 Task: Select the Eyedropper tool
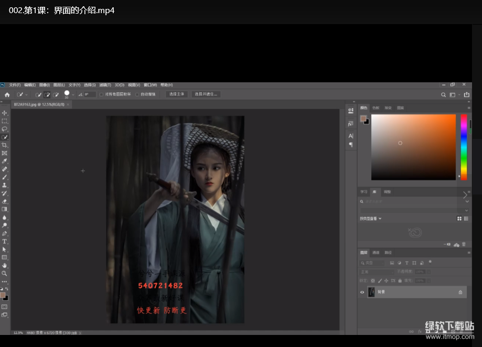coord(4,161)
